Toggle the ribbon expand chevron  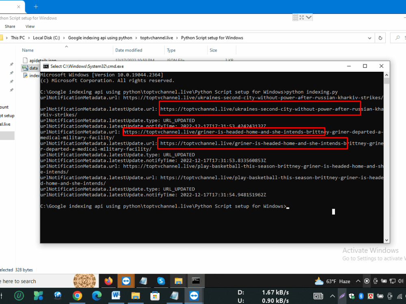tap(308, 17)
